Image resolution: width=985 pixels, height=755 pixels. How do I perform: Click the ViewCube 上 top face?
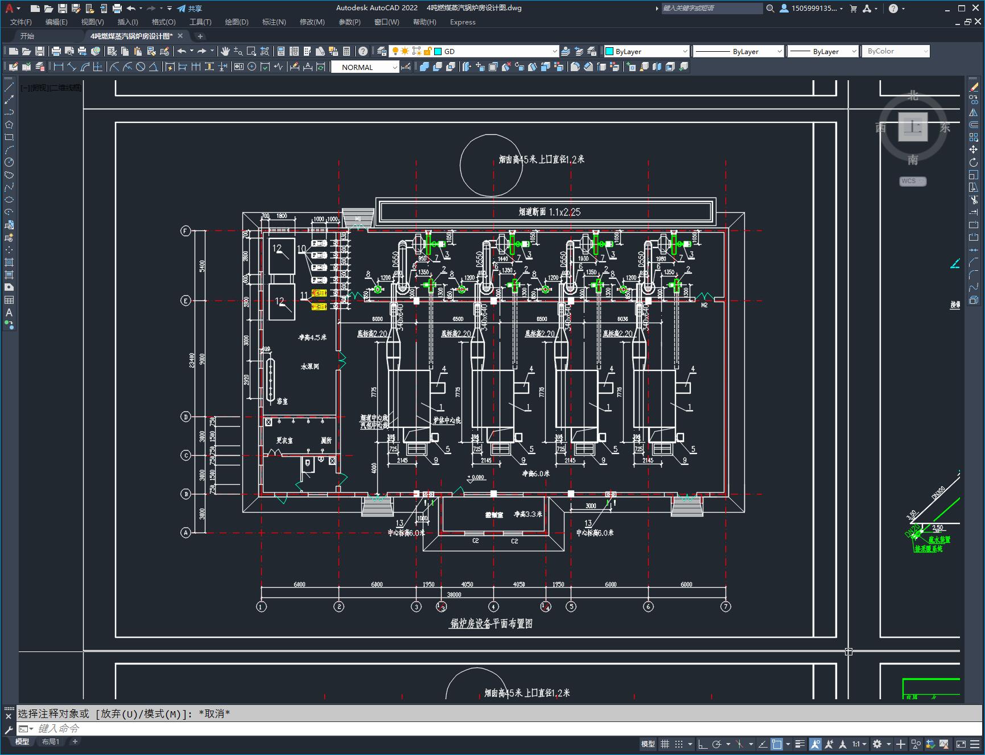tap(913, 126)
